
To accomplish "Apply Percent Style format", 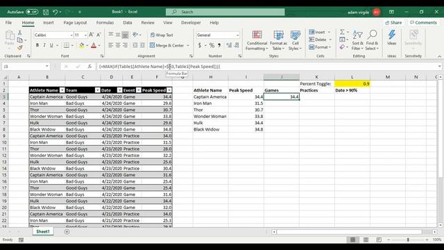I will coord(212,45).
